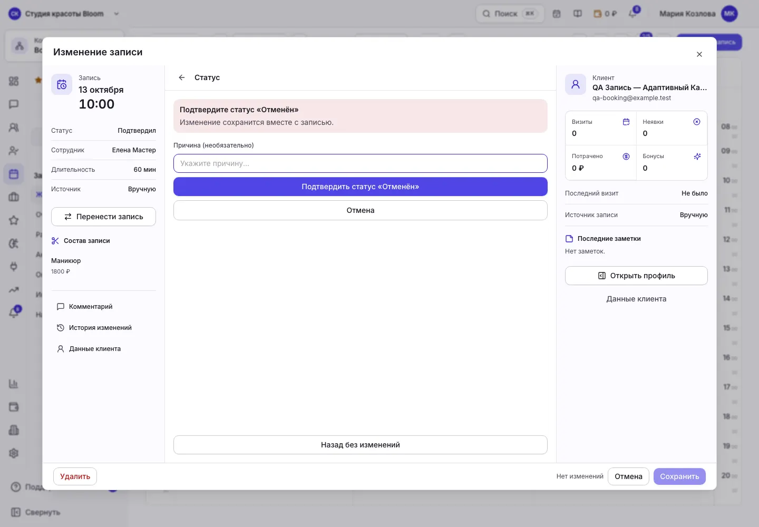759x527 pixels.
Task: Click the status value Подтвердил
Action: tap(137, 131)
